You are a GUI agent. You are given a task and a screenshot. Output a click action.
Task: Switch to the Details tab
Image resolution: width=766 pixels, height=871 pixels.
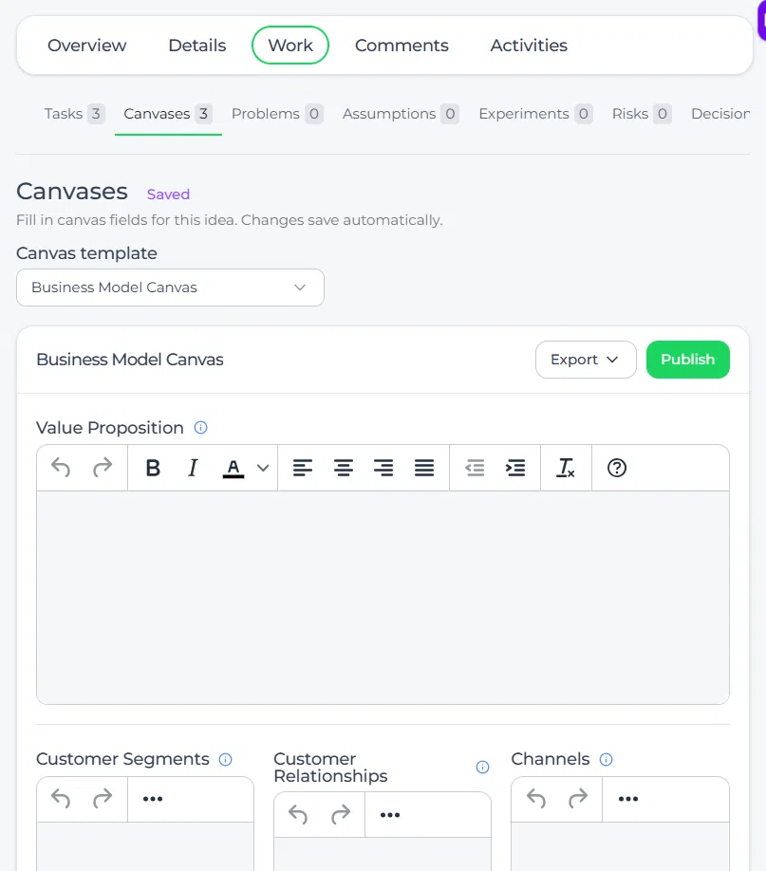point(197,45)
